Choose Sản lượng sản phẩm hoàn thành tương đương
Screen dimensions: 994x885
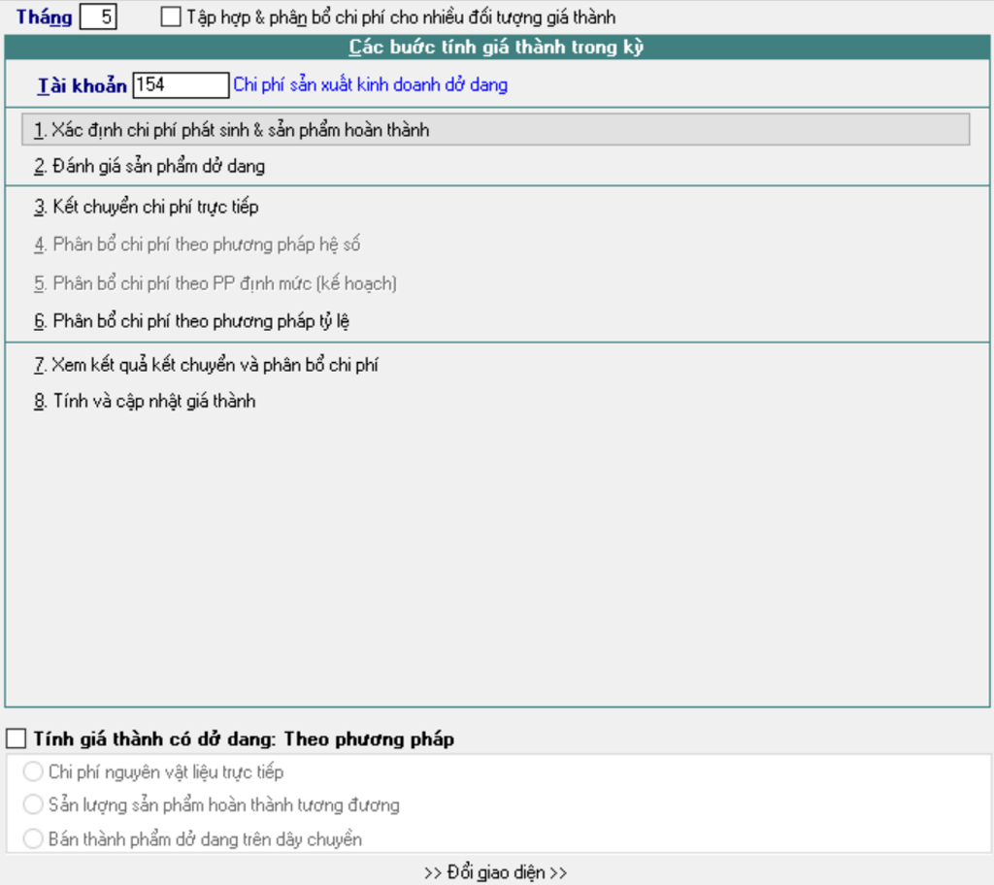tap(34, 805)
